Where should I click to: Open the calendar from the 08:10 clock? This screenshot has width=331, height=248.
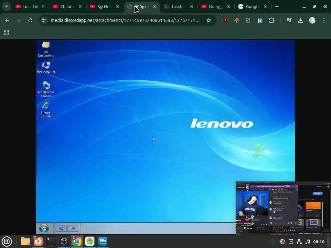319,242
